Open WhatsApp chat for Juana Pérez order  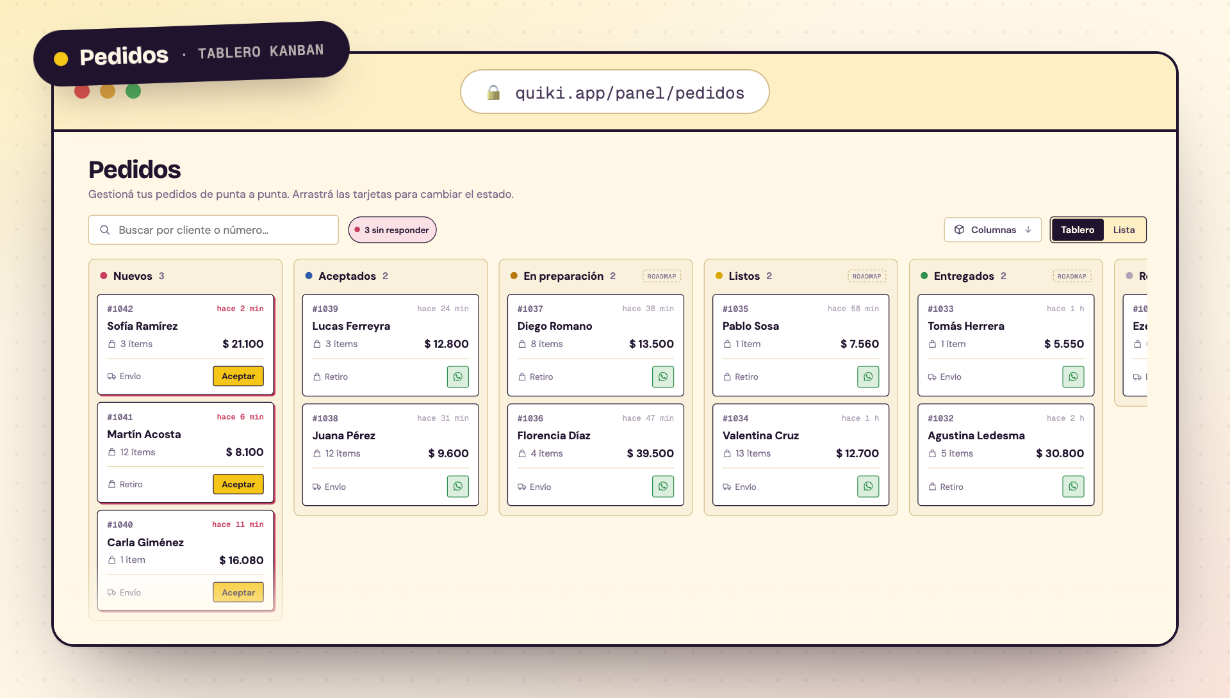point(457,487)
